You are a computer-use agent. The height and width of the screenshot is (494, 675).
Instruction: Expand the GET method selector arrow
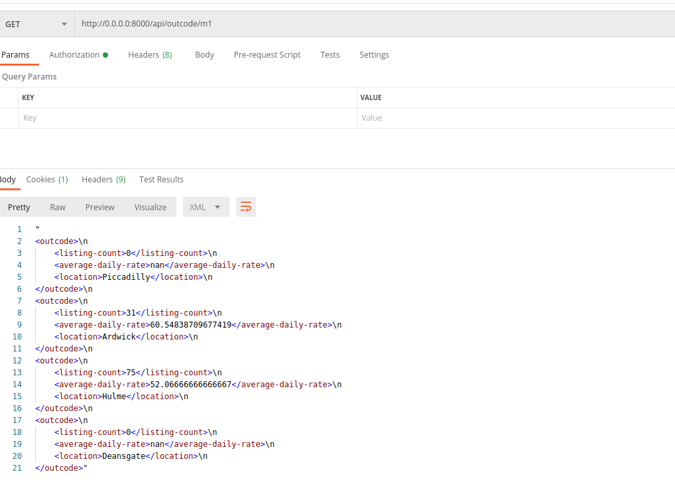pos(63,24)
